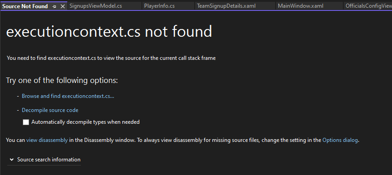Click the 'Try one of the following options' heading
The image size is (392, 175).
(62, 81)
